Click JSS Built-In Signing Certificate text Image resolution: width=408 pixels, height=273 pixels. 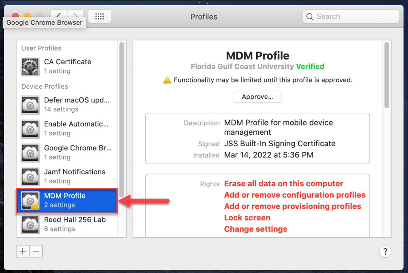pos(280,144)
